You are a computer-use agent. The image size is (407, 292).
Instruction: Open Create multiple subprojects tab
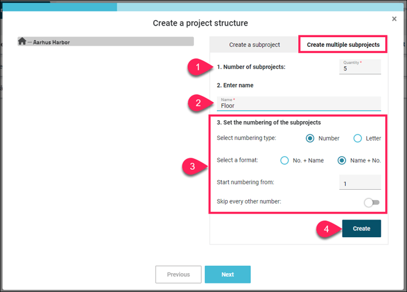[343, 45]
